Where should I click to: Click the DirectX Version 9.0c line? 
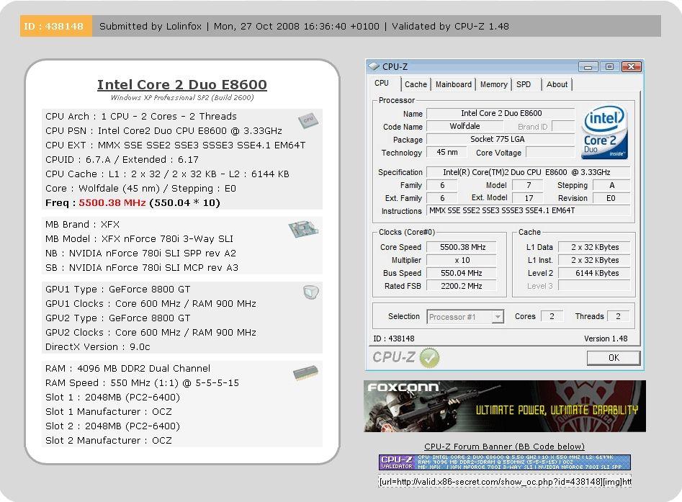pyautogui.click(x=98, y=346)
